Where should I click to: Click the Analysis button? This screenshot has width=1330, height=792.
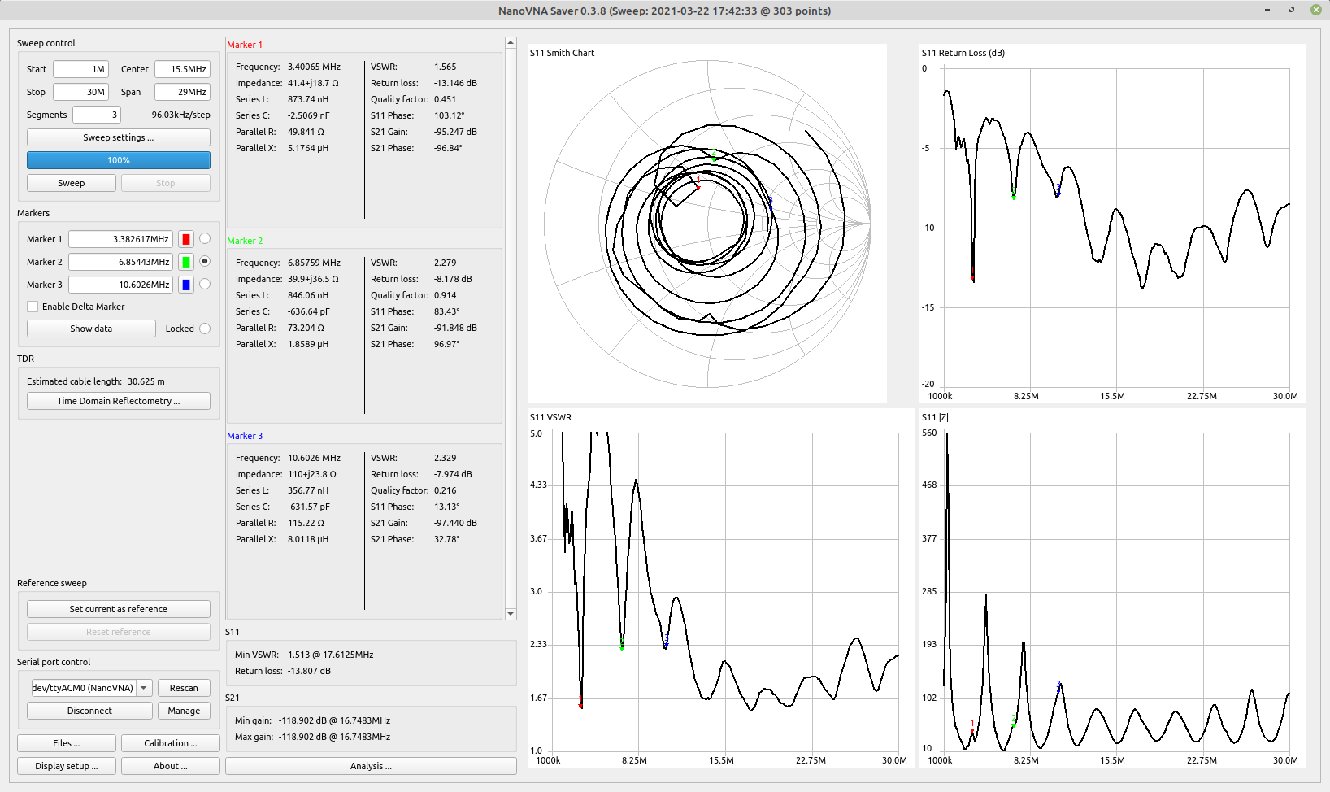(371, 766)
